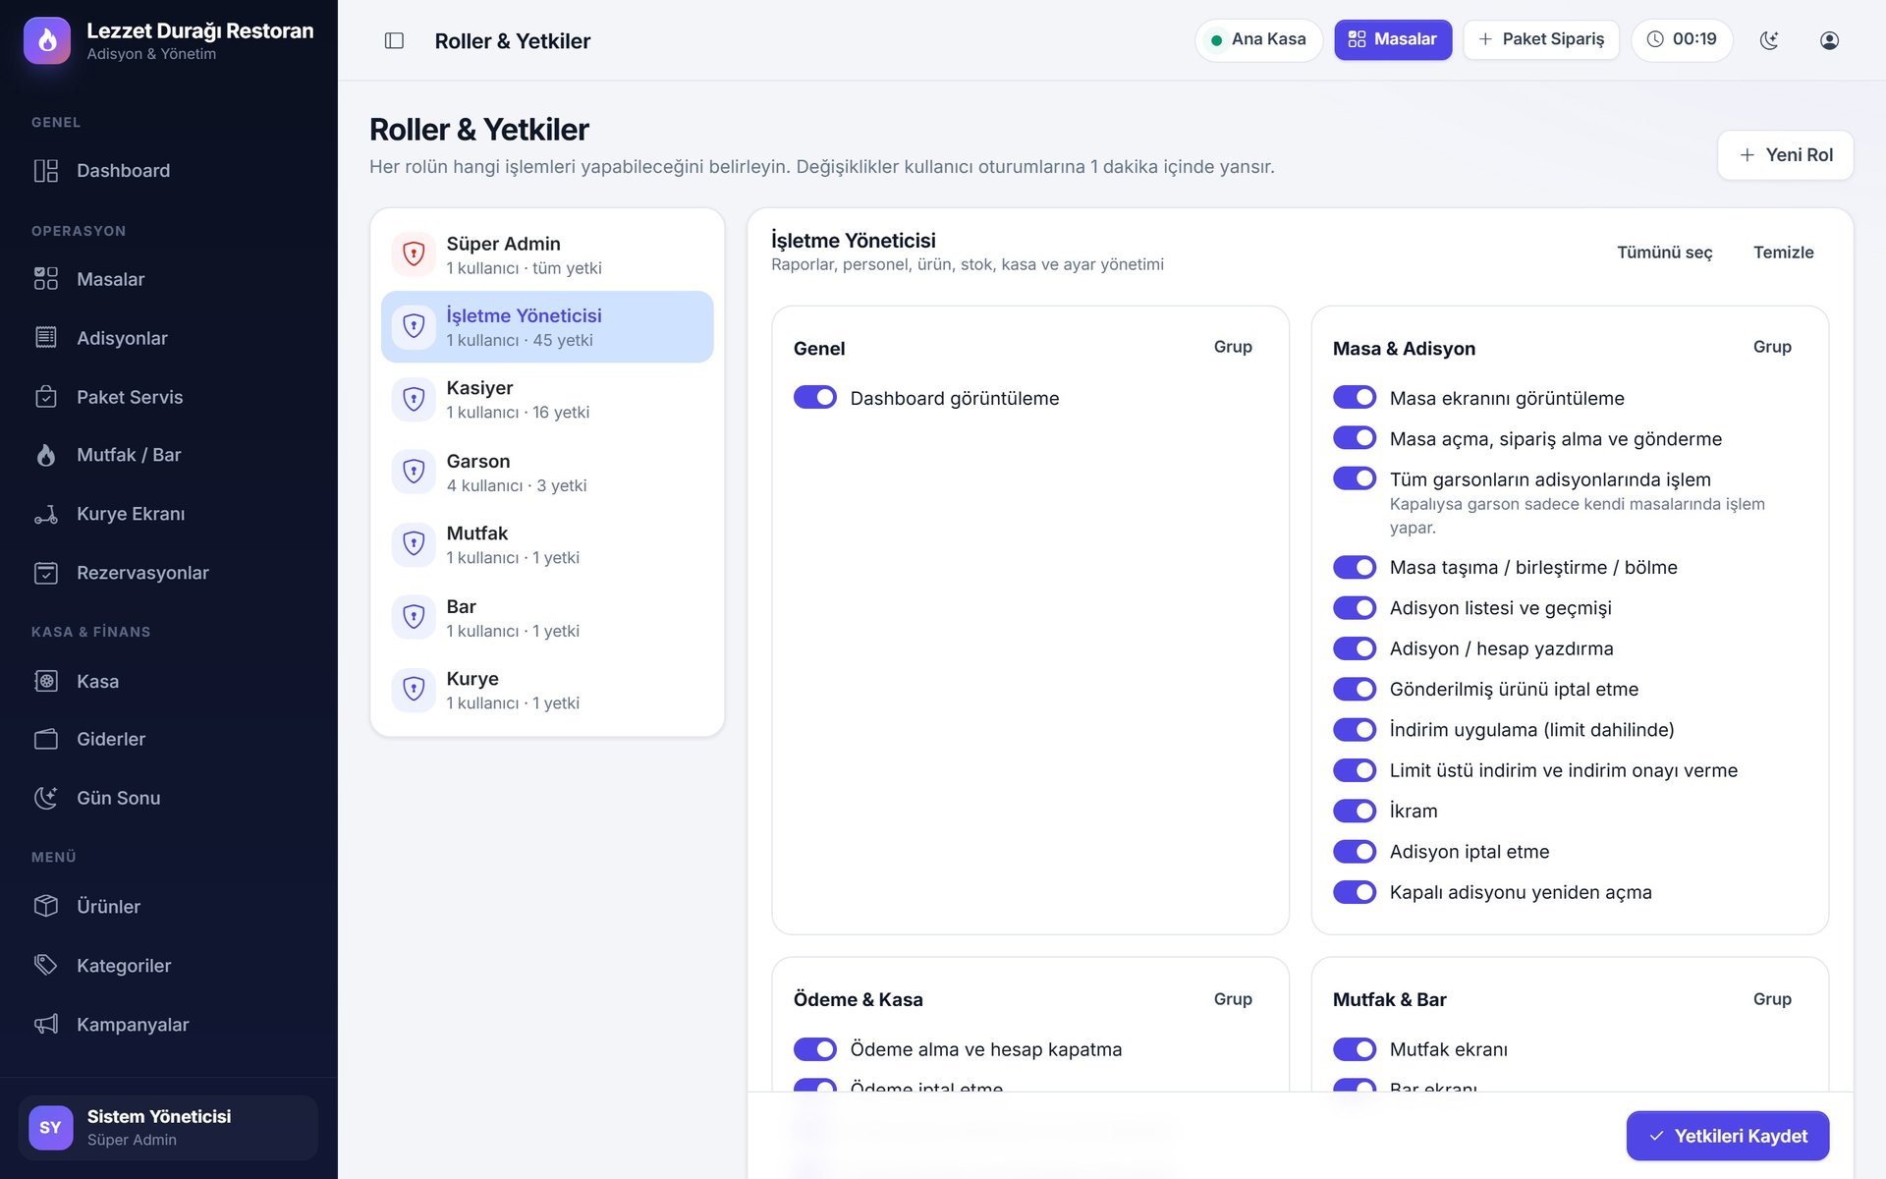Select the Kasiyer role
The width and height of the screenshot is (1886, 1179).
coord(547,399)
